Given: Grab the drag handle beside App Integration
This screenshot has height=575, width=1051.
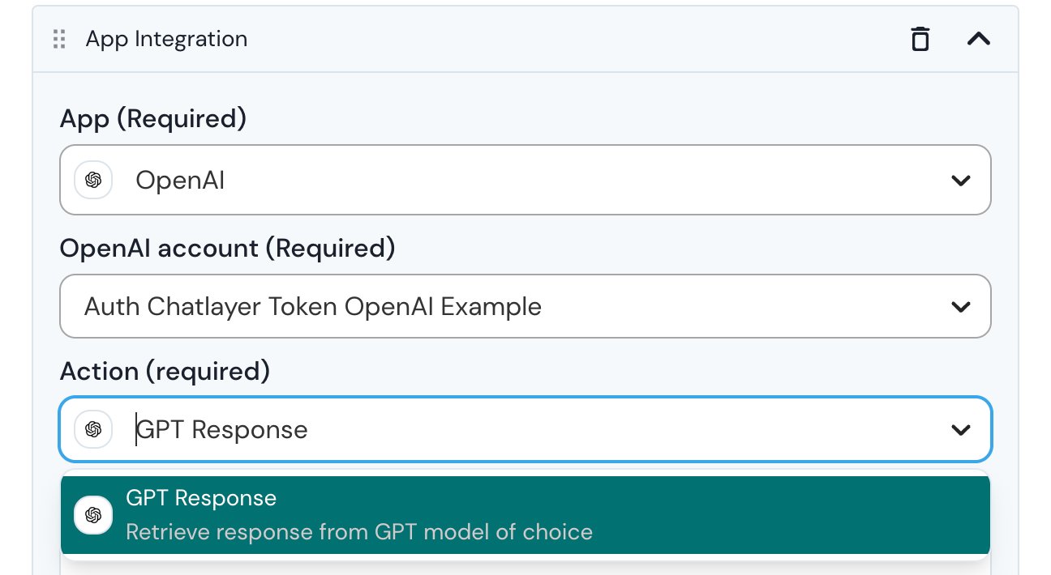Looking at the screenshot, I should 59,39.
